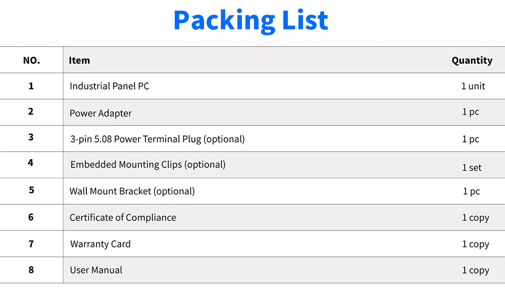Select the Warranty Card item
Image resolution: width=505 pixels, height=293 pixels.
coord(100,244)
